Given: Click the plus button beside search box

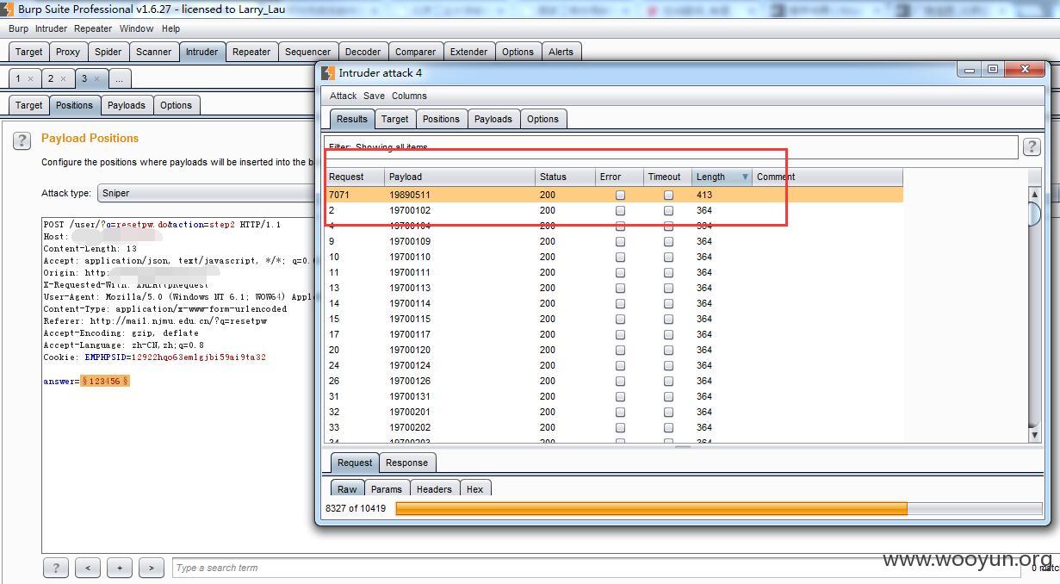Looking at the screenshot, I should tap(119, 568).
